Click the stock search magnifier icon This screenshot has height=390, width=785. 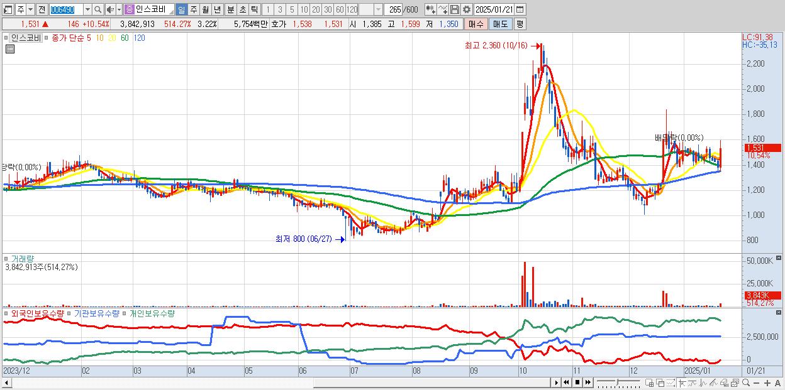tap(98, 9)
